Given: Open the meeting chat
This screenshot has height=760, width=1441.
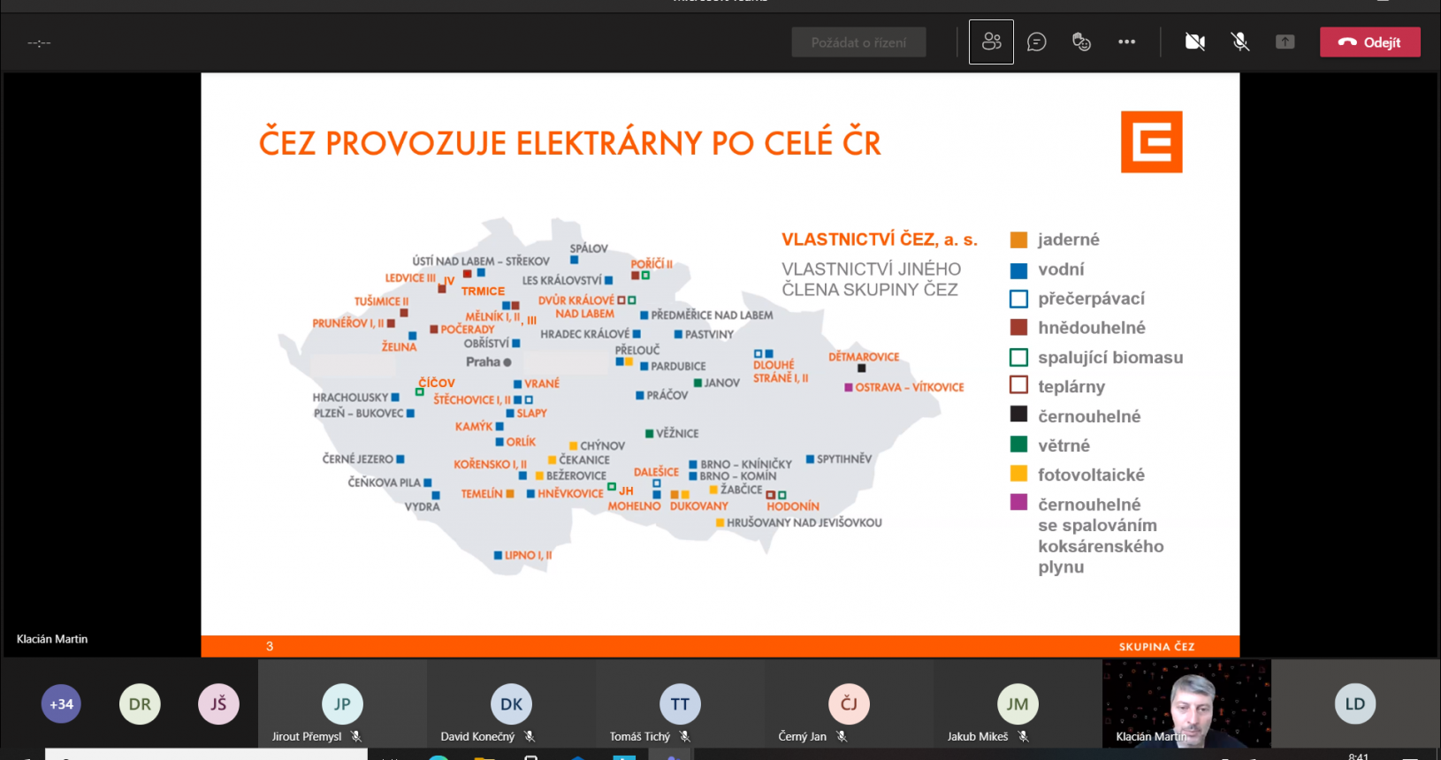Looking at the screenshot, I should 1037,42.
